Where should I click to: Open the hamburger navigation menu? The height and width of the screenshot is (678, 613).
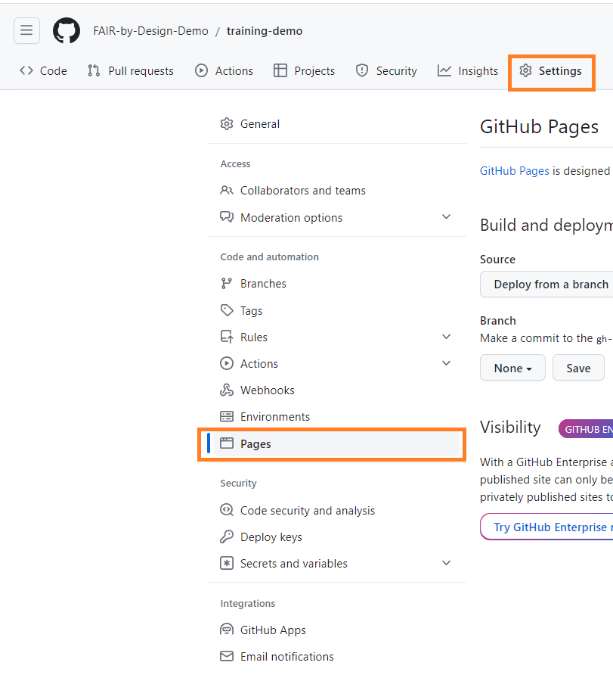(x=26, y=30)
